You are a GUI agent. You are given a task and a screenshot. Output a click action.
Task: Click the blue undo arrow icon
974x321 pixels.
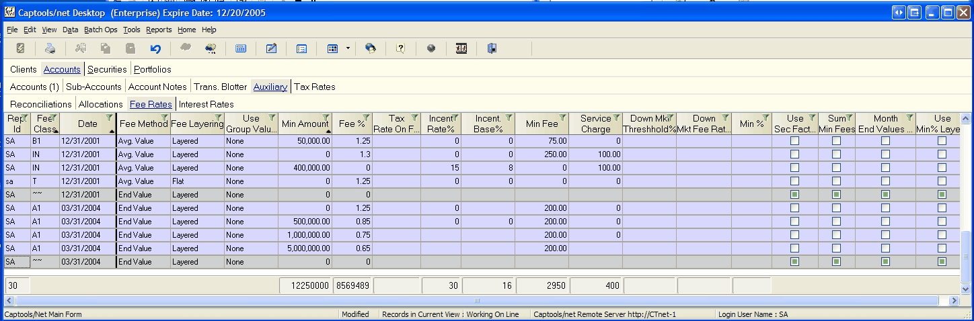[x=155, y=48]
